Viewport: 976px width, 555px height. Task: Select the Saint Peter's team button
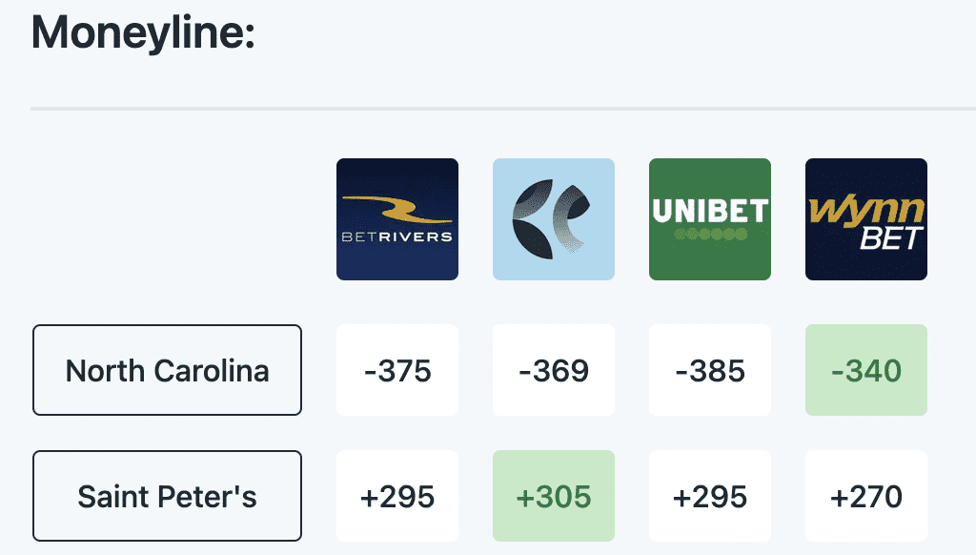coord(167,496)
